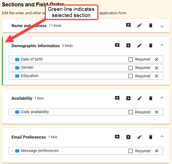Delete the Email Preferences section

[151, 137]
